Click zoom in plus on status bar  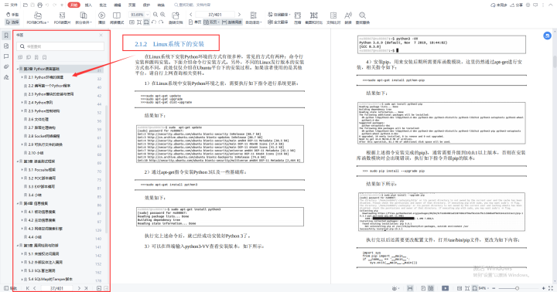point(544,288)
